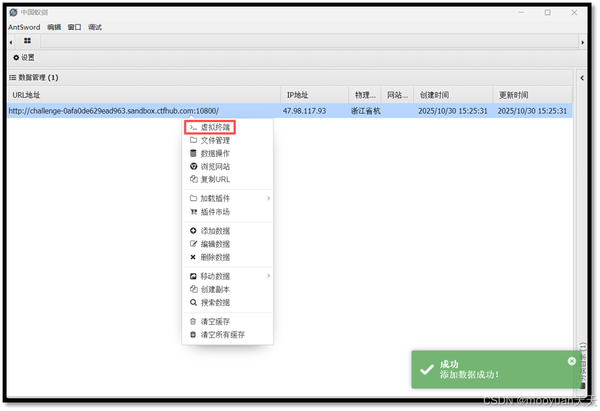Open the AntSword menu
This screenshot has height=411, width=600.
pyautogui.click(x=24, y=27)
